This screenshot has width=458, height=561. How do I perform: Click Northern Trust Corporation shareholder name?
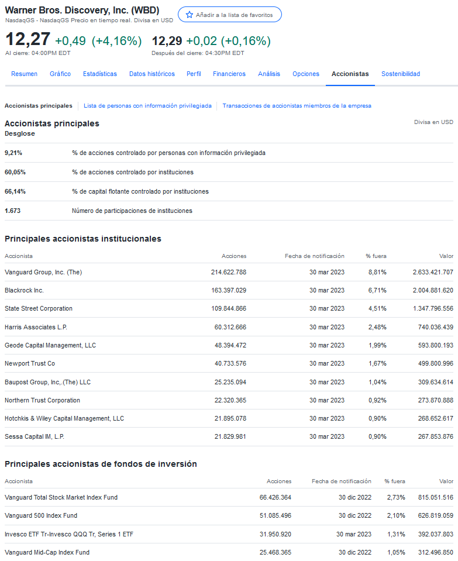[x=42, y=400]
